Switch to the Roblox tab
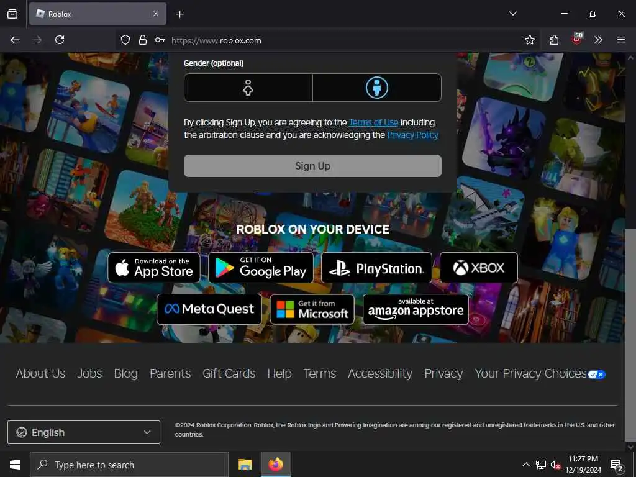Screen dimensions: 636x477 [98, 14]
